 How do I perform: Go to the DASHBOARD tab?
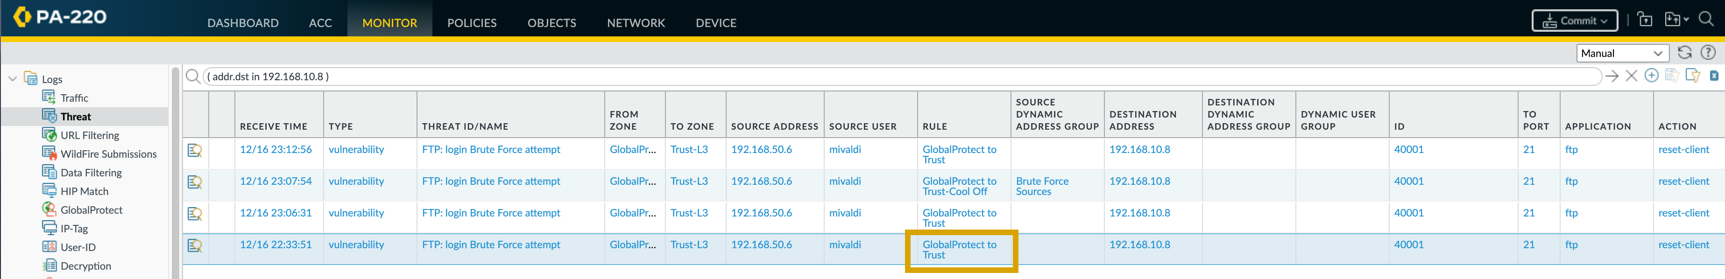pyautogui.click(x=242, y=23)
